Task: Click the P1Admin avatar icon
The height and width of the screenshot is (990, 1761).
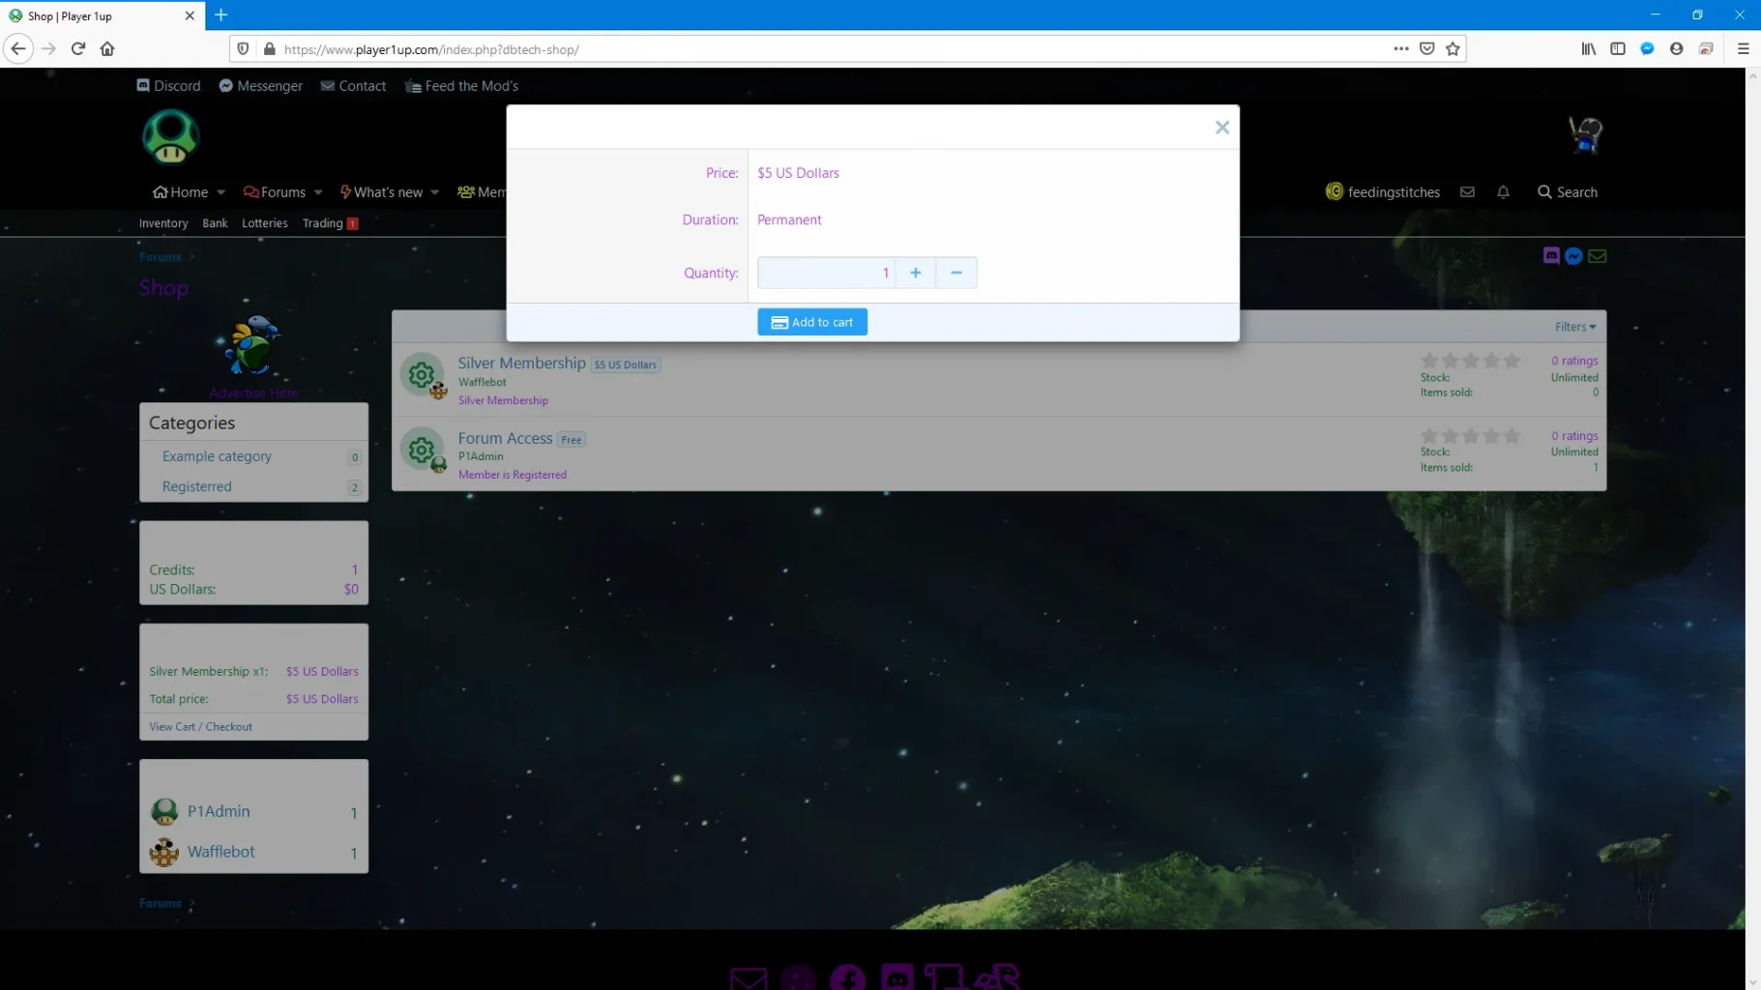Action: coord(164,811)
